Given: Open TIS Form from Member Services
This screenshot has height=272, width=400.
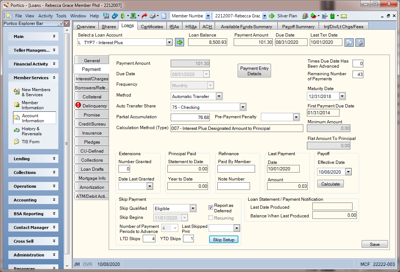Looking at the screenshot, I should [30, 141].
